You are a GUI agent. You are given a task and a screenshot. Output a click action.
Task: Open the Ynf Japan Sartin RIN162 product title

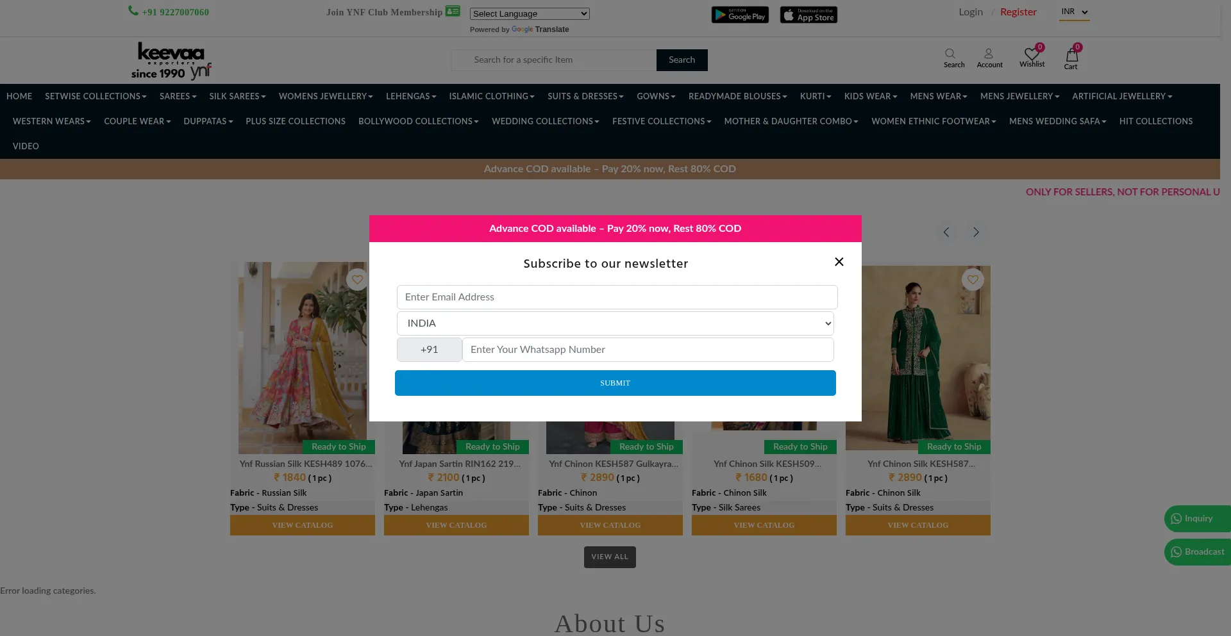pos(460,464)
